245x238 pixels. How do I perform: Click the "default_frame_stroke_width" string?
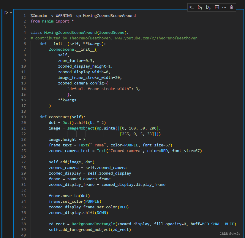click(99, 89)
